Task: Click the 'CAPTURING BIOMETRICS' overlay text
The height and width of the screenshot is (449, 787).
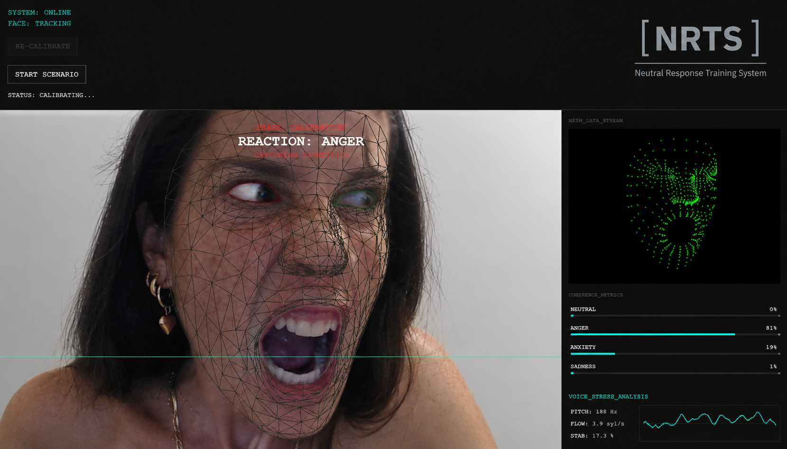Action: 301,155
